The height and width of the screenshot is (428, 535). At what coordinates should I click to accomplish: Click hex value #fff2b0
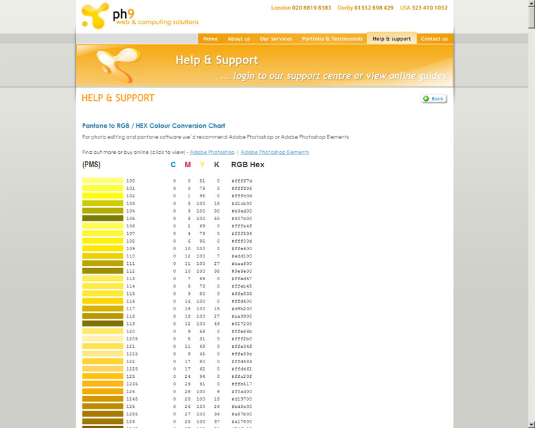[241, 338]
